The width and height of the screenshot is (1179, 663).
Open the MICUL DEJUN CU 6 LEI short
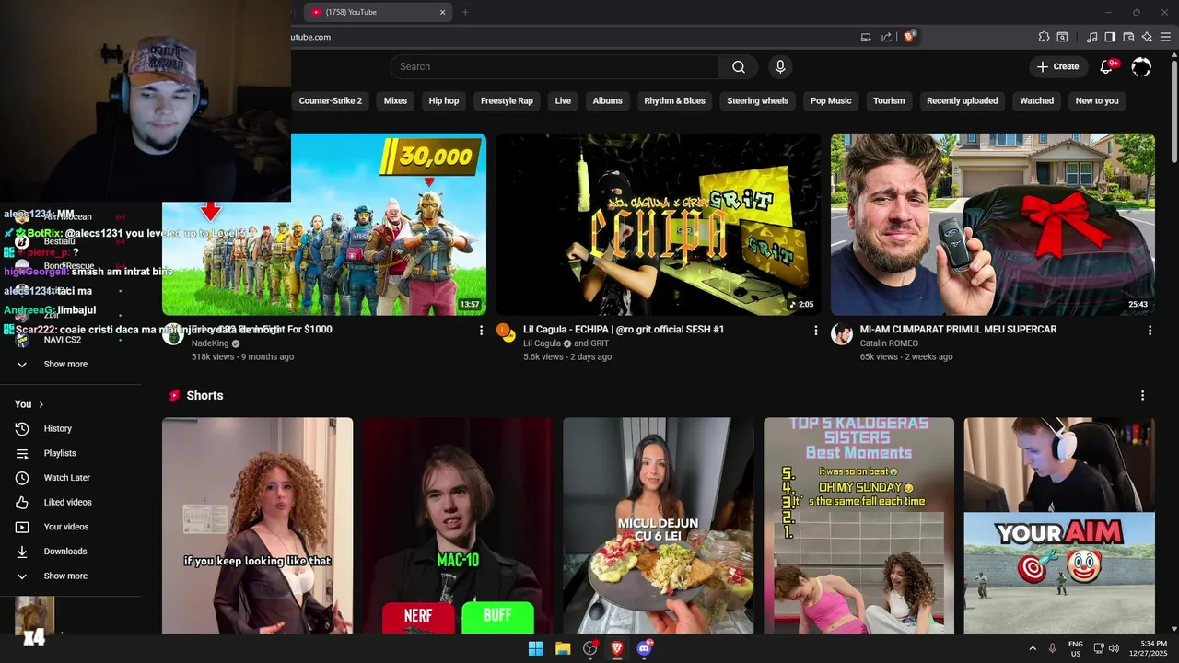coord(659,526)
